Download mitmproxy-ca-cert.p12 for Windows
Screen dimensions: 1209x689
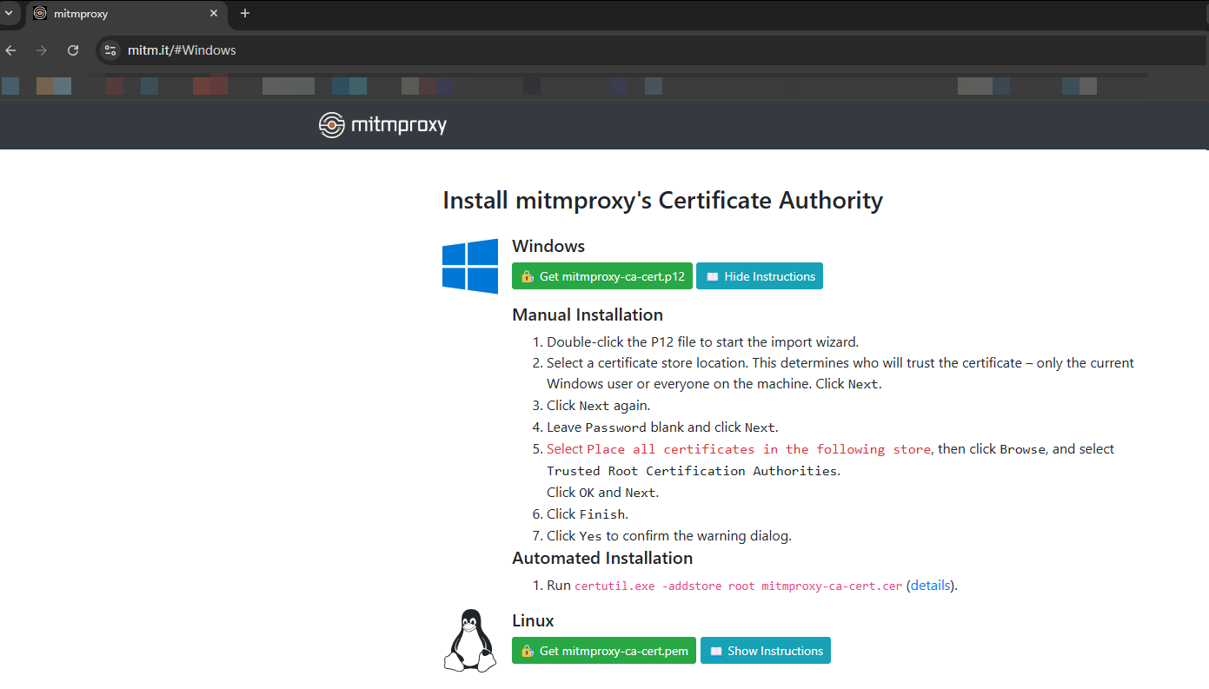pos(602,276)
